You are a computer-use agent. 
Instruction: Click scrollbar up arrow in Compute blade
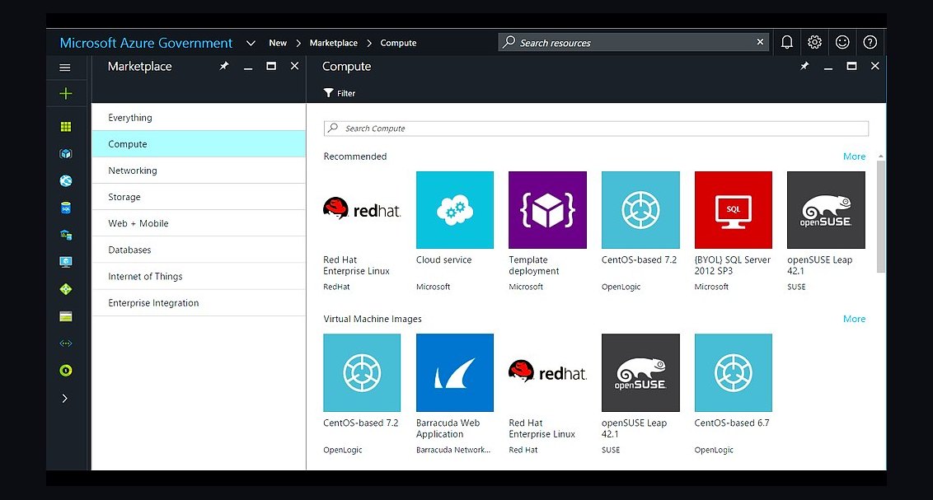tap(880, 157)
